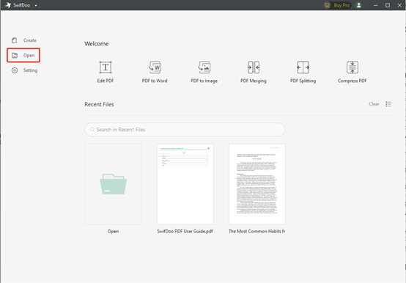Clear the recent files list
This screenshot has height=283, width=406.
[374, 104]
